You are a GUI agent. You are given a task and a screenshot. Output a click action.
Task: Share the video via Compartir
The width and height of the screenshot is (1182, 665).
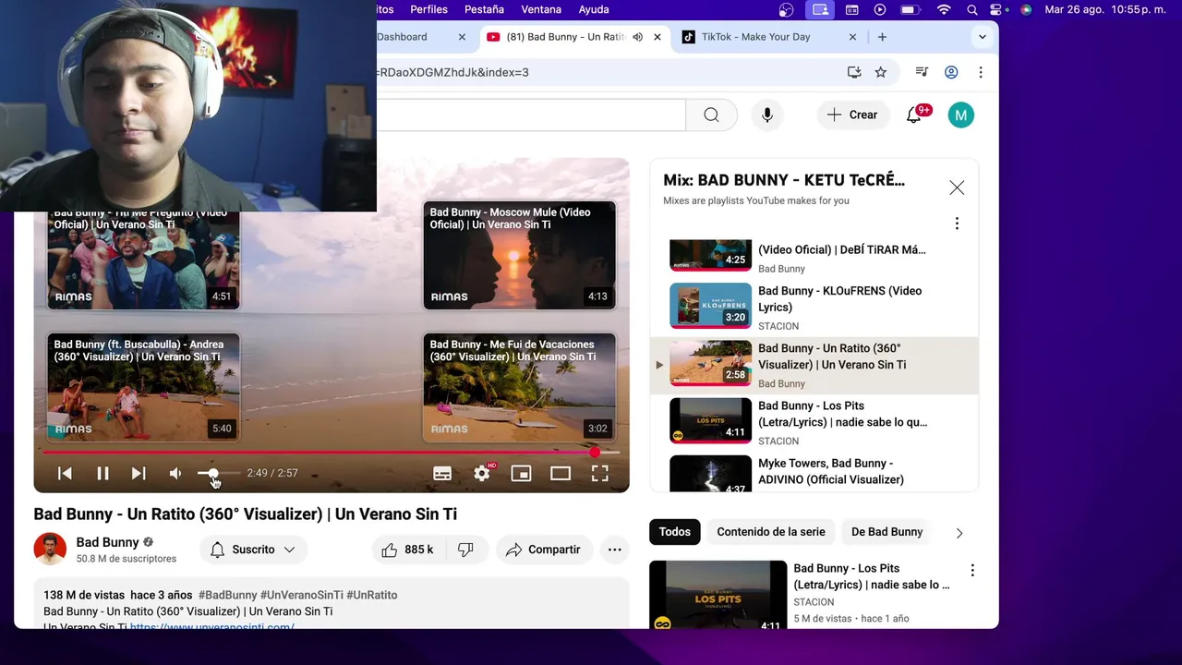click(x=543, y=550)
